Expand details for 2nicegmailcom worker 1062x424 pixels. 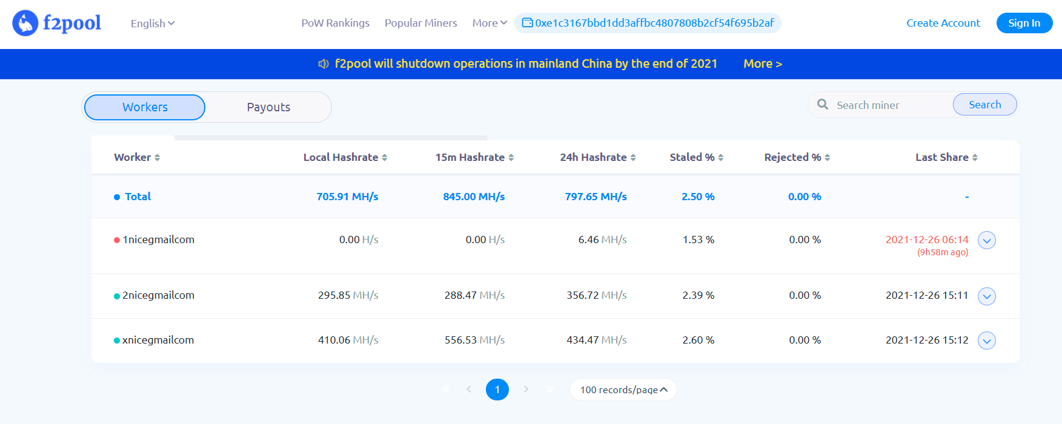coord(986,296)
